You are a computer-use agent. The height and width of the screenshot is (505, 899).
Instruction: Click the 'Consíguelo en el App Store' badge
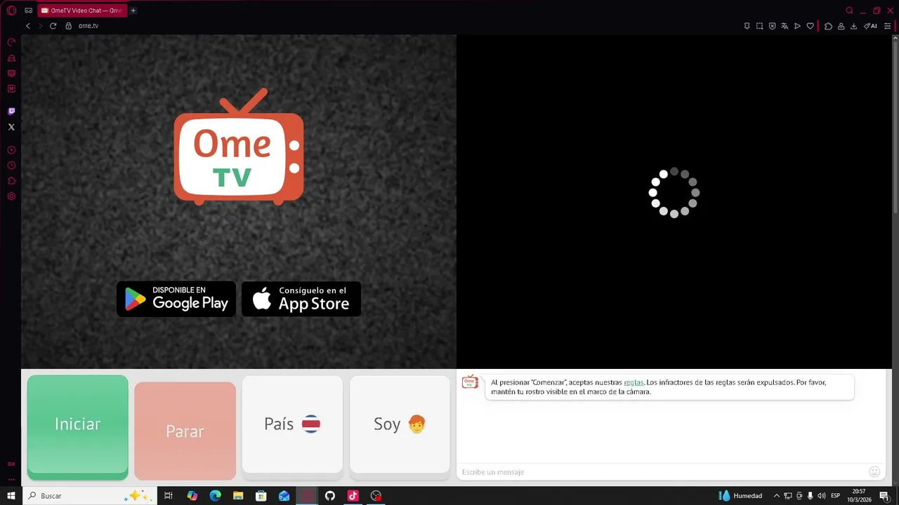[x=301, y=299]
